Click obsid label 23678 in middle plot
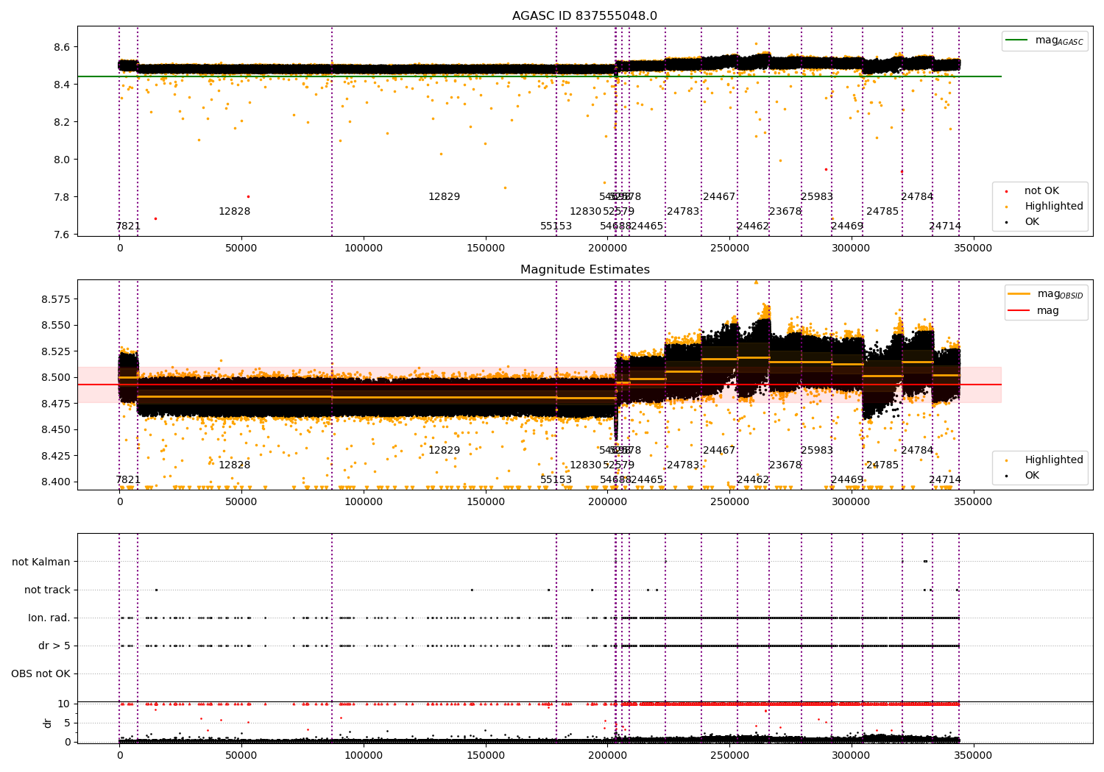The width and height of the screenshot is (1104, 772). tap(785, 465)
